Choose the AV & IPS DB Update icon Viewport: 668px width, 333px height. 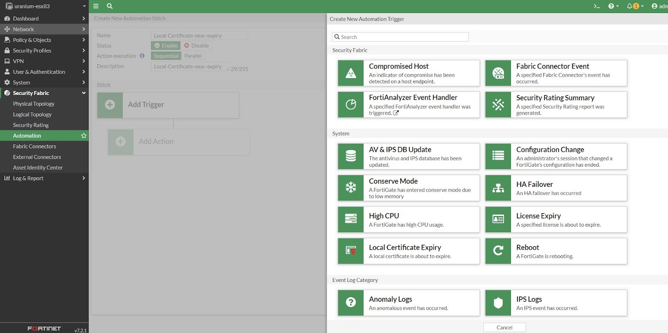(x=351, y=156)
